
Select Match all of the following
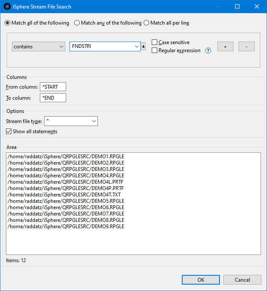point(37,23)
